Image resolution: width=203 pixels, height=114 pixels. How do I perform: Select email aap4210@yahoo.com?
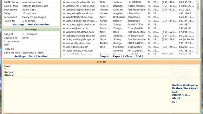79,17
